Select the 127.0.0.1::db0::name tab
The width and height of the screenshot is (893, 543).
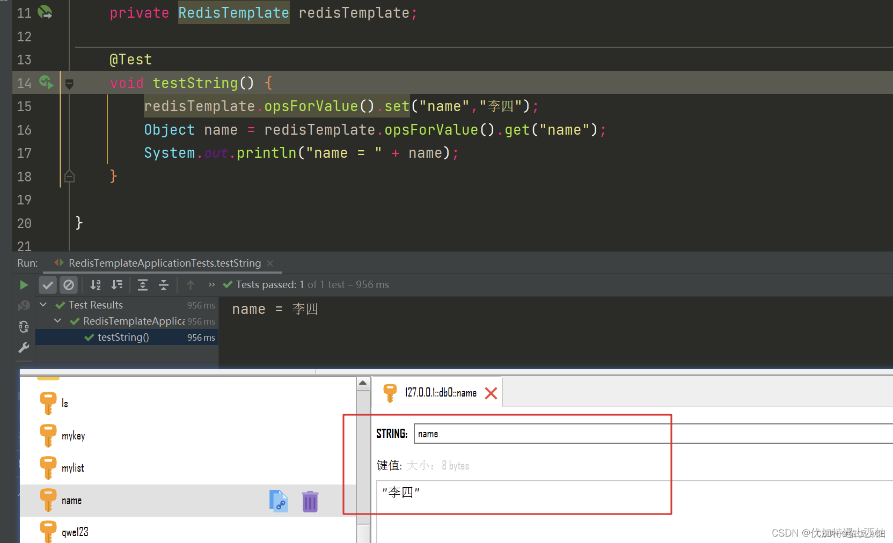point(441,393)
